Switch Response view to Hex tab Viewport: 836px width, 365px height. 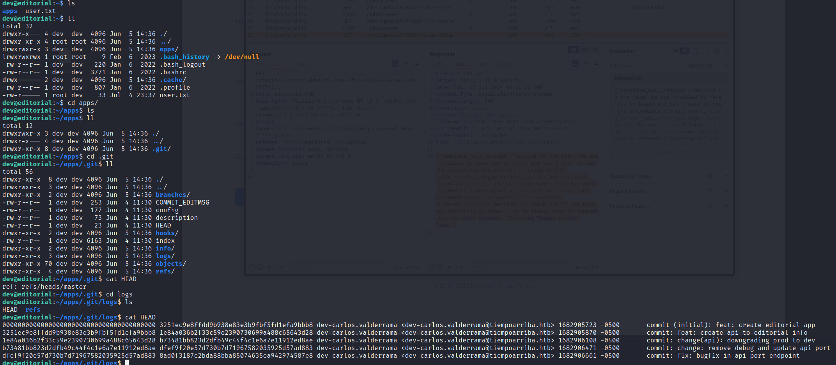tap(482, 64)
